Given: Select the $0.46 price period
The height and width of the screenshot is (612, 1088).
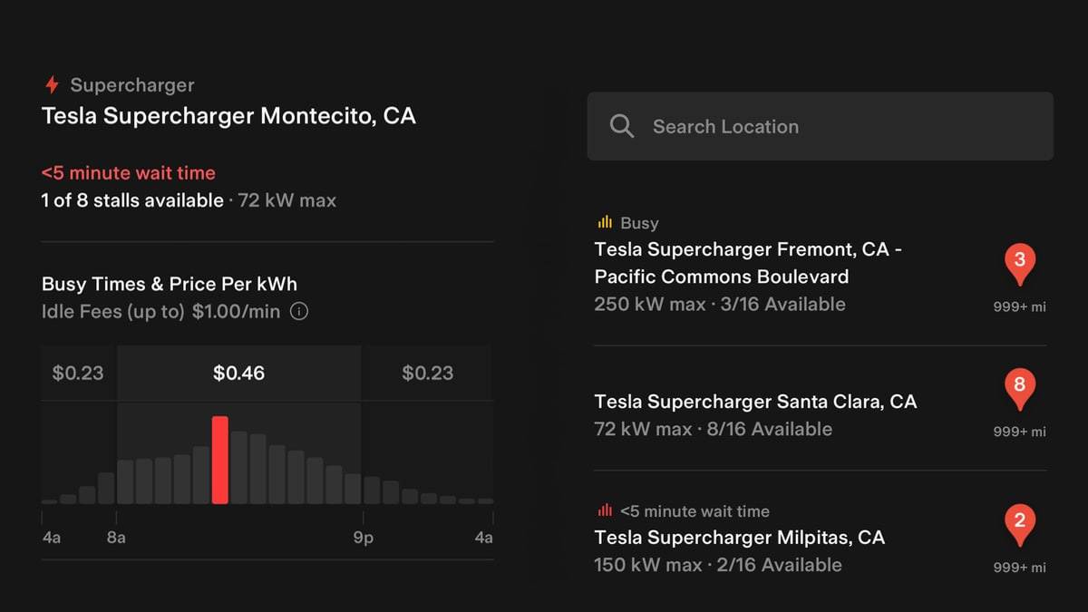Looking at the screenshot, I should coord(239,373).
